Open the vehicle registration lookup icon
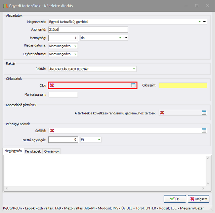 pyautogui.click(x=204, y=113)
